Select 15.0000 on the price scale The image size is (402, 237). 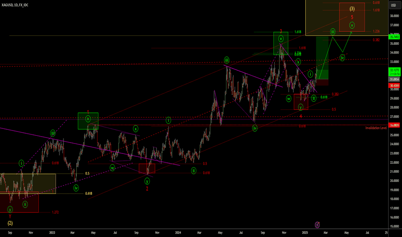click(x=395, y=227)
